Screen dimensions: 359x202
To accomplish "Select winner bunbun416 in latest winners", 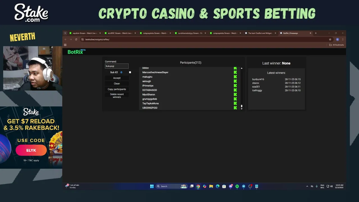I will [258, 79].
